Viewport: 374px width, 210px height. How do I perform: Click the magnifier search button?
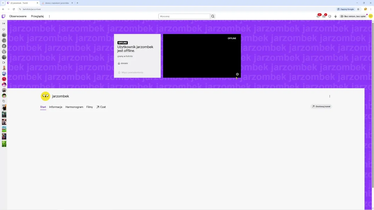[213, 16]
